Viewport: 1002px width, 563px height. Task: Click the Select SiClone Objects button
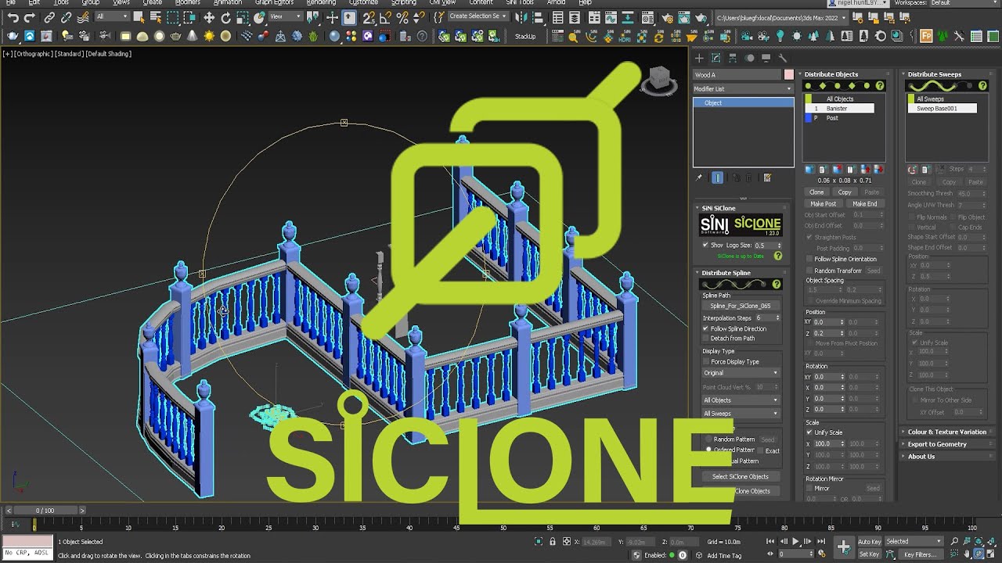[x=741, y=477]
